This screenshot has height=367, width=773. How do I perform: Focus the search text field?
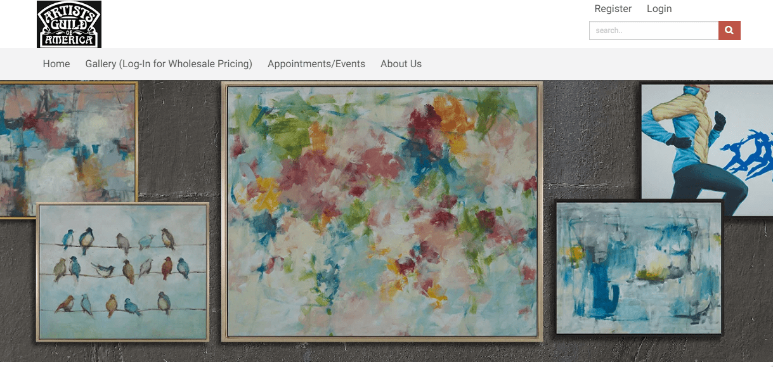(x=654, y=30)
